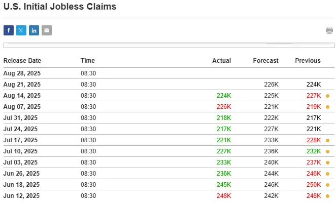Click the email share icon
The image size is (336, 206).
(47, 30)
